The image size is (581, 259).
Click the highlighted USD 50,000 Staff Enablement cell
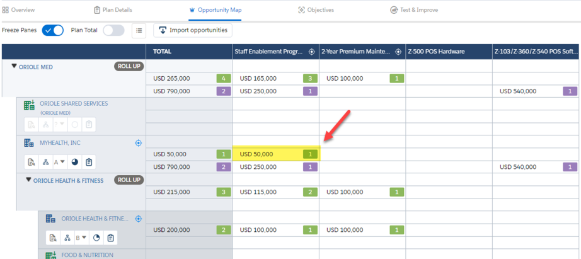[276, 154]
